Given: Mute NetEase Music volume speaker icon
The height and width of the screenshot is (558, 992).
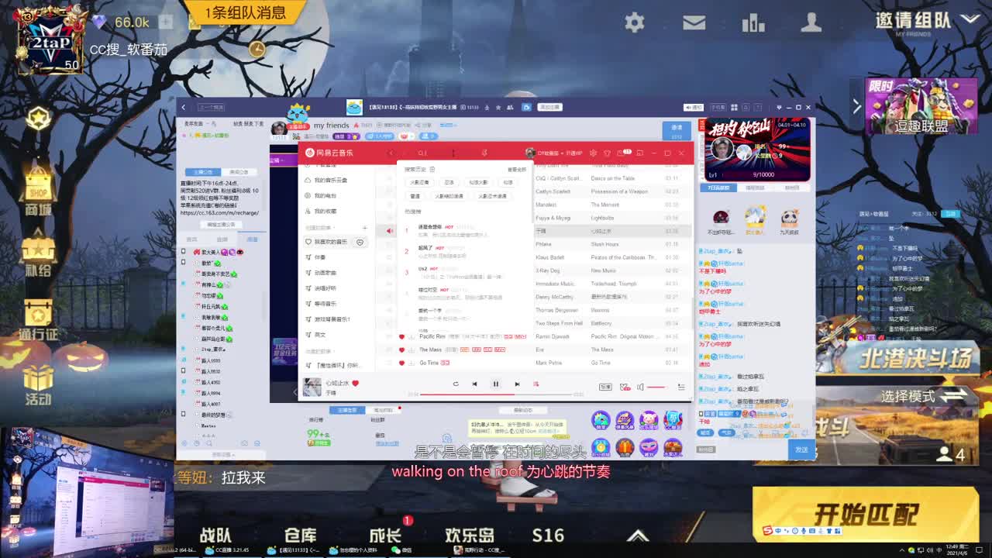Looking at the screenshot, I should [640, 387].
